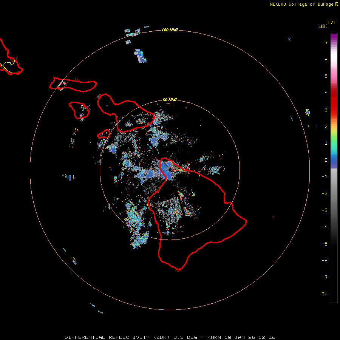The width and height of the screenshot is (340, 340).
Task: Click the 7 value on the color scale
Action: (326, 42)
